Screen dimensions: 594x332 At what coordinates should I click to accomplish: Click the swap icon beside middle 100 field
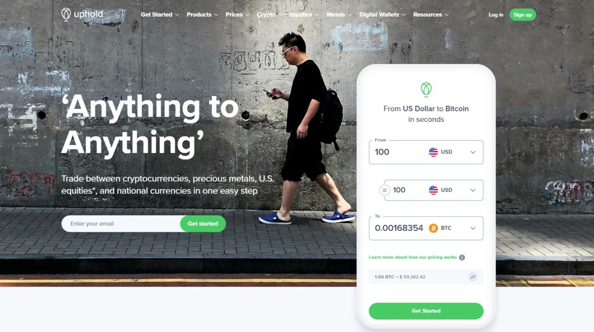coord(385,190)
